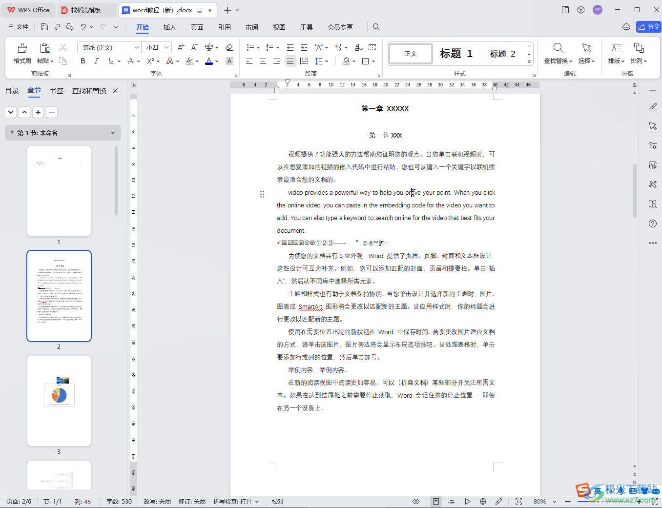
Task: Apply the 标题 1 style
Action: pos(456,54)
